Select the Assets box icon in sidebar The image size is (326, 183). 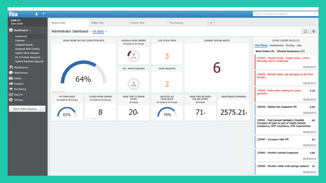pos(10,78)
